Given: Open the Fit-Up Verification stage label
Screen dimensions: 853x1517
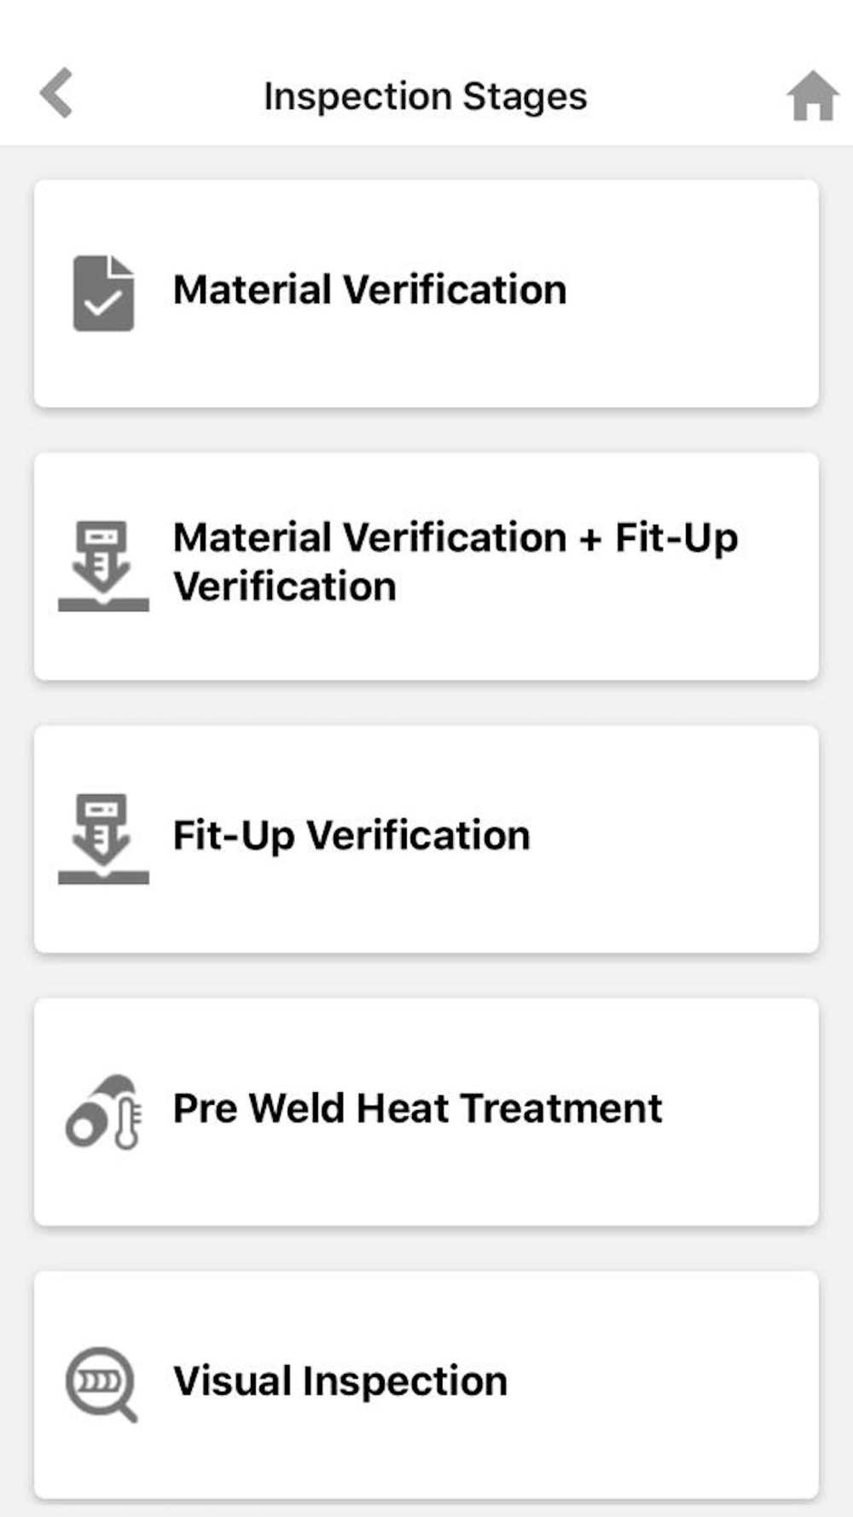Looking at the screenshot, I should click(351, 835).
